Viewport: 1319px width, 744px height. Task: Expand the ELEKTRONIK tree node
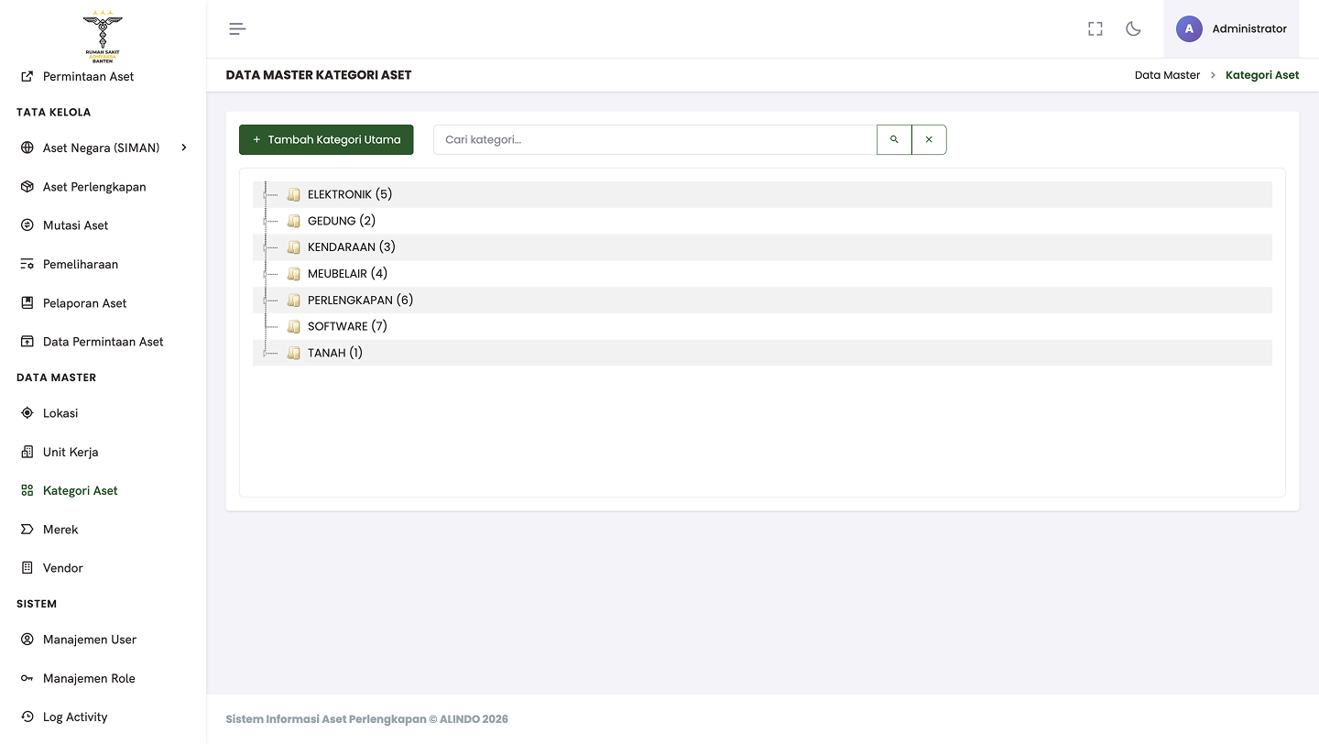pyautogui.click(x=266, y=194)
